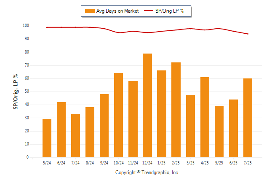
Task: Toggle the SP/Orig LP % legend label
Action: 170,11
